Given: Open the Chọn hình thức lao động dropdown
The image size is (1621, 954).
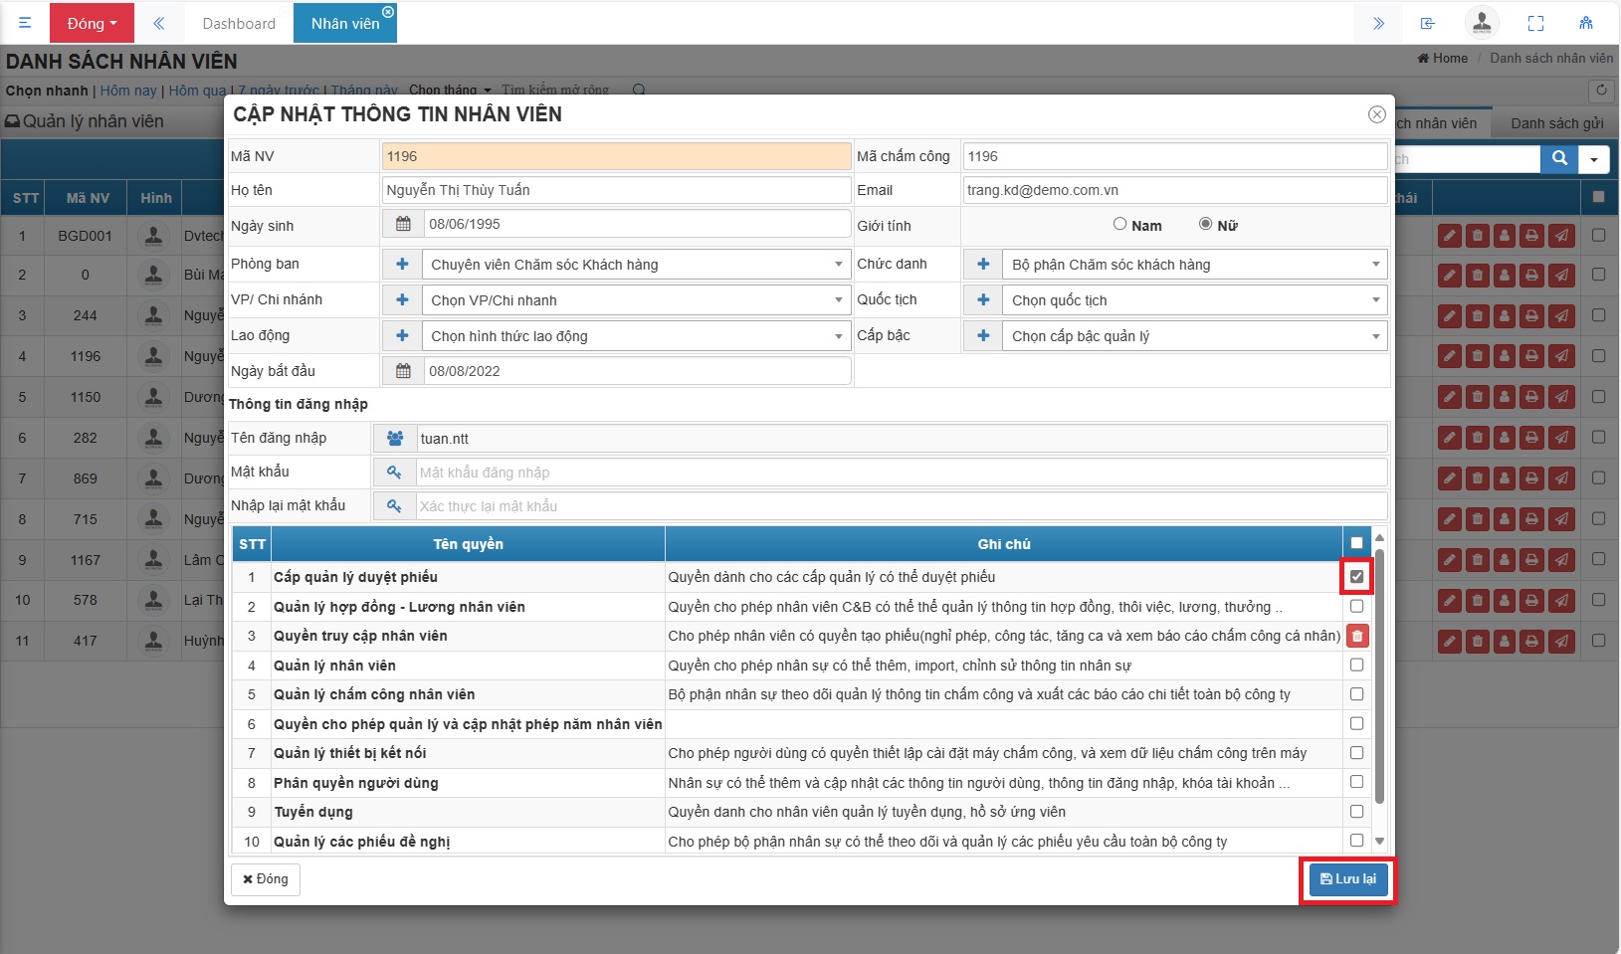Looking at the screenshot, I should [636, 336].
